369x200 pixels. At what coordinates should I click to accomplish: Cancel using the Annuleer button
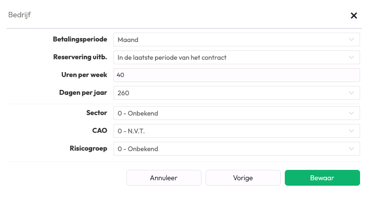click(x=164, y=178)
